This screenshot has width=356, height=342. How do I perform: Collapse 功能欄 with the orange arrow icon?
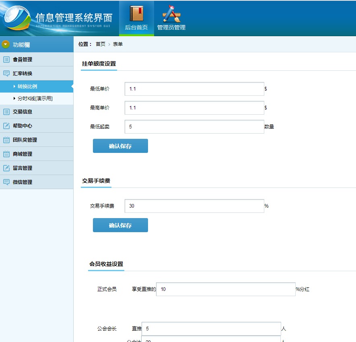(x=6, y=44)
